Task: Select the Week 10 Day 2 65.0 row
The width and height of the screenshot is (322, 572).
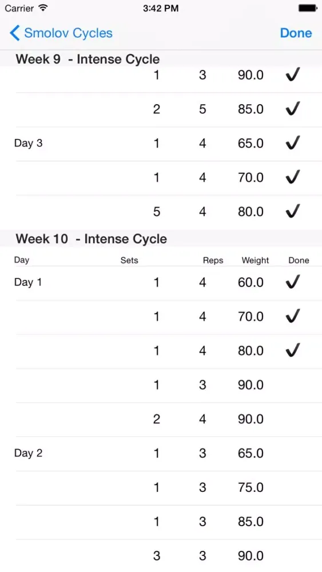Action: click(x=161, y=454)
